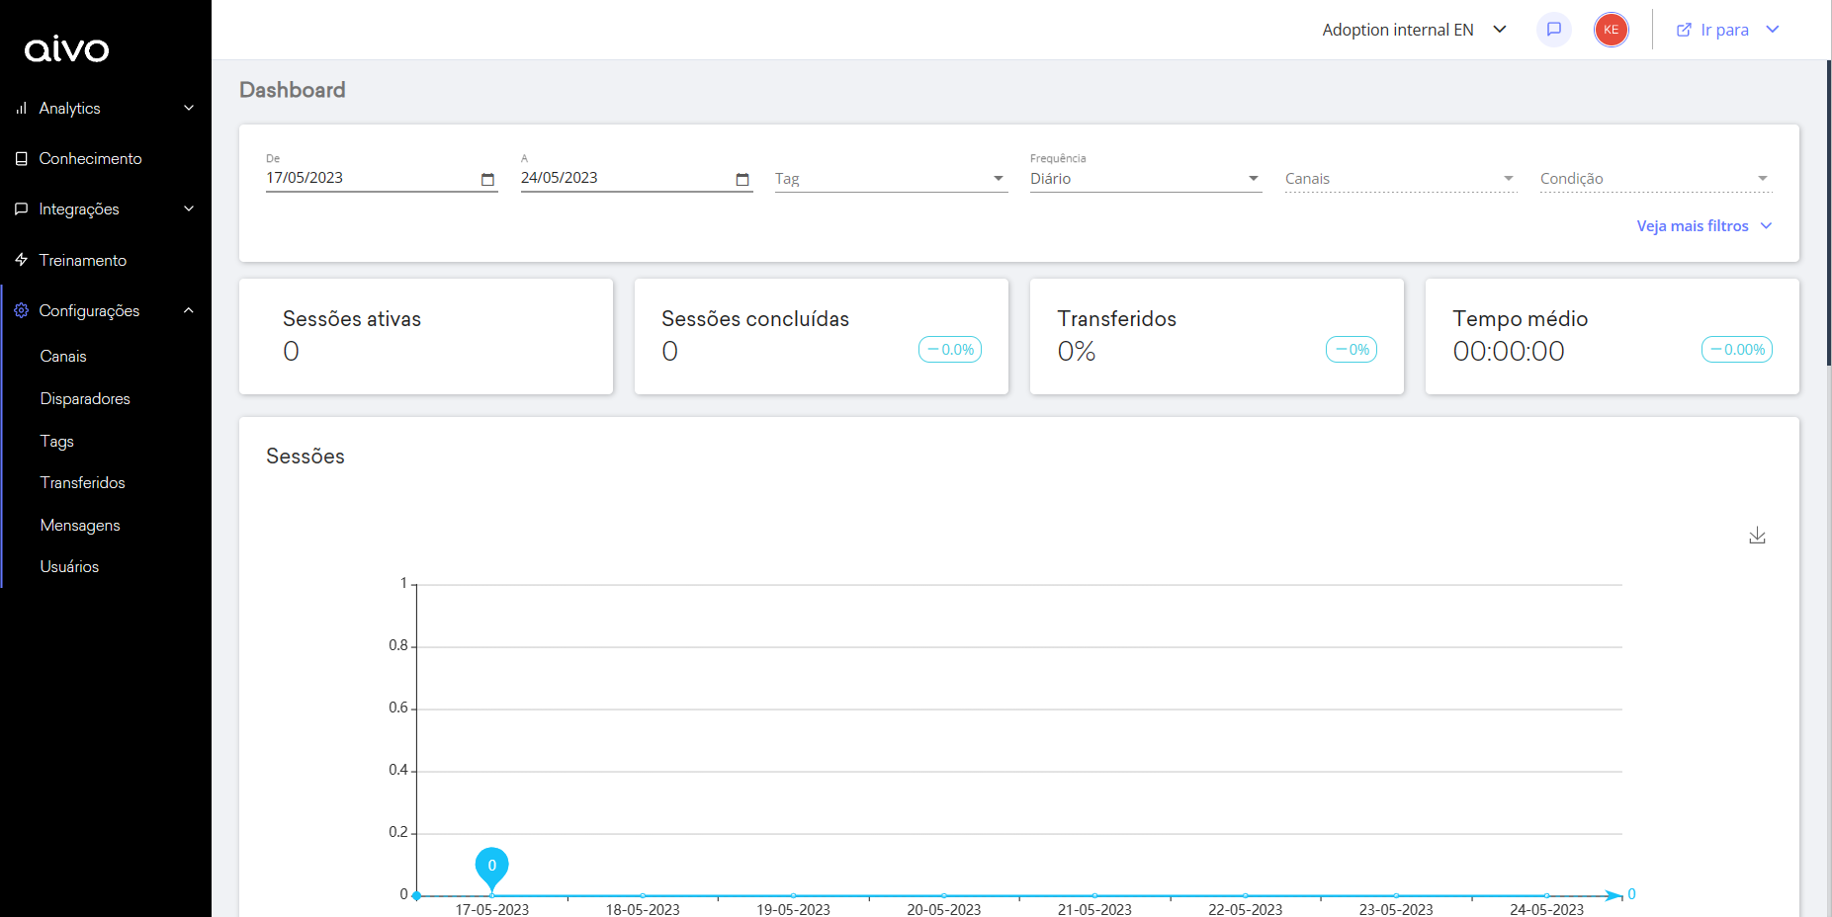
Task: Download the Sessões chart
Action: 1757,536
